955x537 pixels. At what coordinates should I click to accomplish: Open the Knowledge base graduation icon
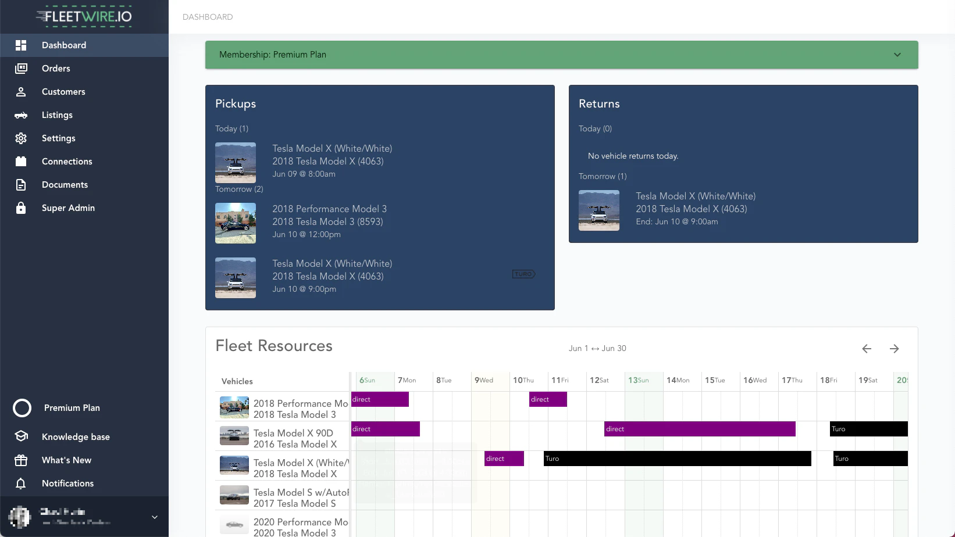click(x=21, y=436)
